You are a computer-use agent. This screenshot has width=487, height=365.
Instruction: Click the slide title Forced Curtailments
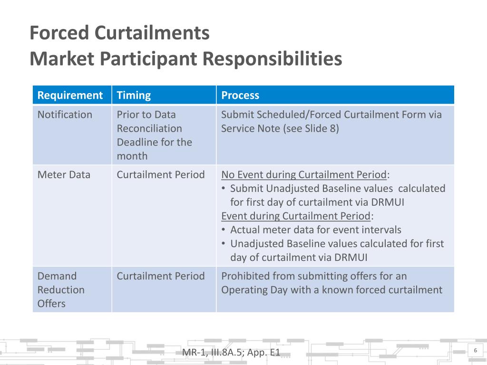[119, 33]
